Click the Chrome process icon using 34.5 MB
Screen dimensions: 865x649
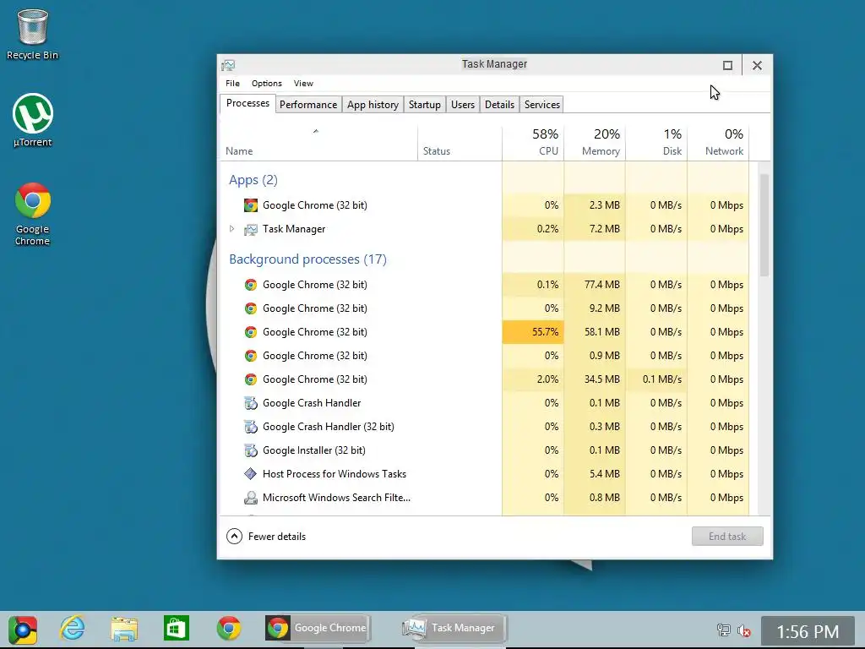coord(250,379)
